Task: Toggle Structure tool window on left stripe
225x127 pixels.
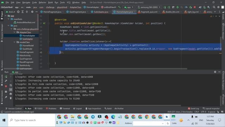Action: pos(2,66)
